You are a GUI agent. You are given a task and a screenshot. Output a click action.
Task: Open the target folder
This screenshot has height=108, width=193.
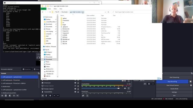click(64, 25)
